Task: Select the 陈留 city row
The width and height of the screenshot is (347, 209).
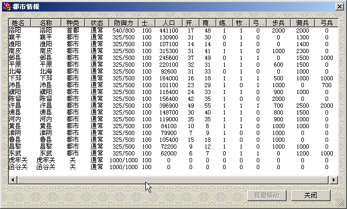Action: click(173, 99)
